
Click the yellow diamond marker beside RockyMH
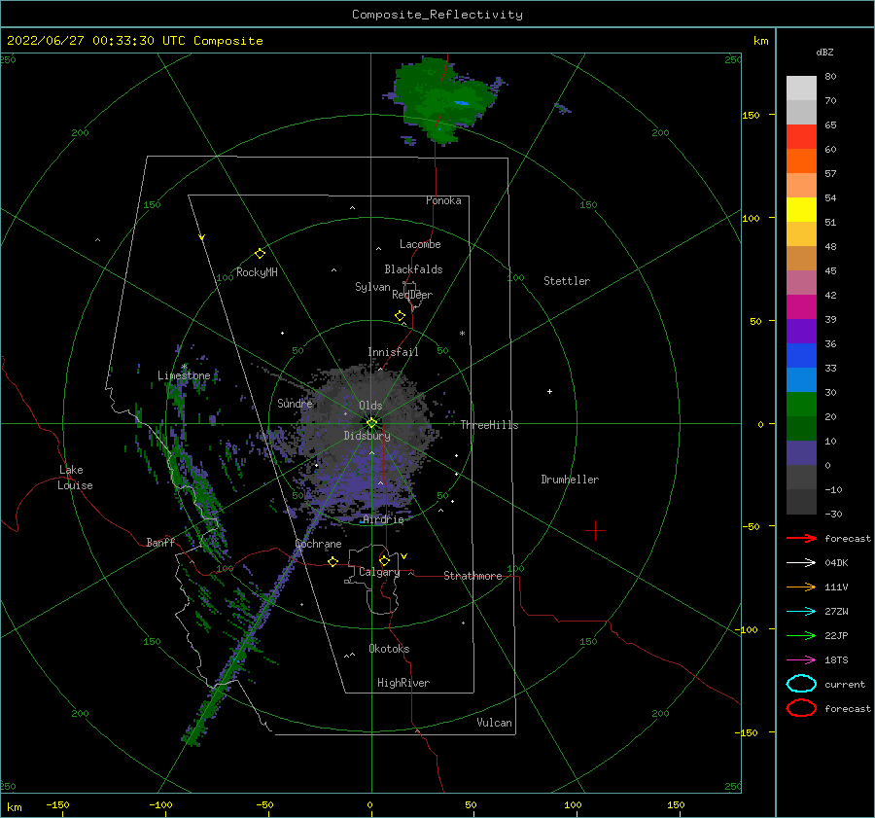(260, 254)
